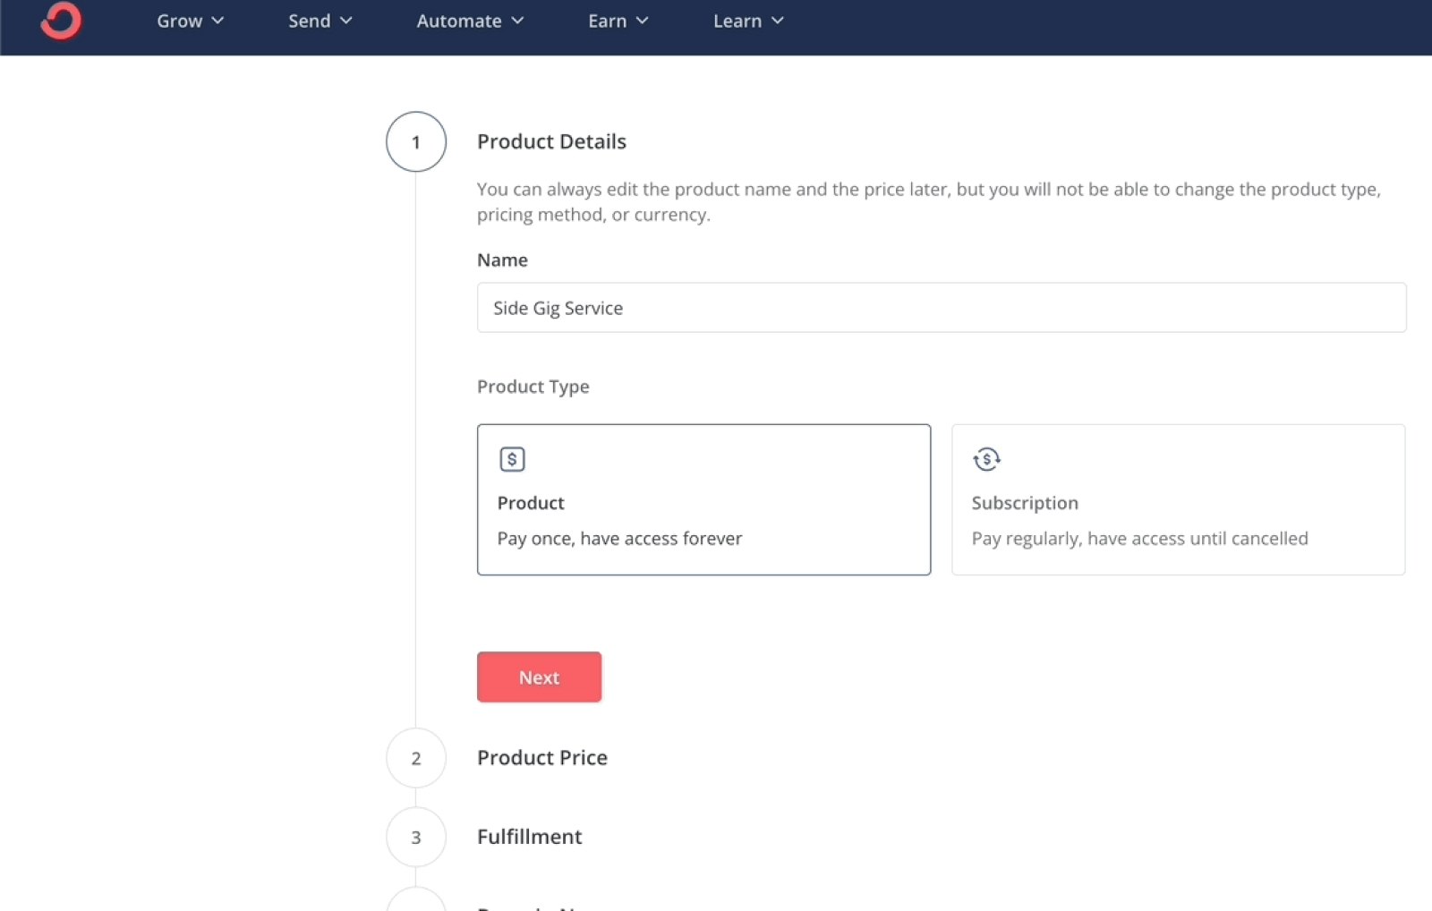Open the Grow menu label
The width and height of the screenshot is (1432, 911).
click(180, 21)
